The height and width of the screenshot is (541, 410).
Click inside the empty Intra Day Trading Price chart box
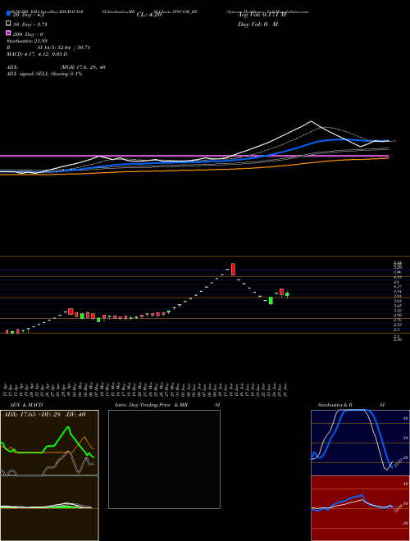tap(164, 459)
